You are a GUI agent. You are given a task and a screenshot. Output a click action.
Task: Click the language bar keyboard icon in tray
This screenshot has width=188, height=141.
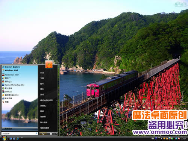pos(153,139)
